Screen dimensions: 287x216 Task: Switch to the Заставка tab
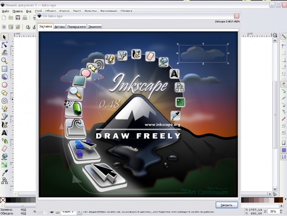pyautogui.click(x=45, y=26)
